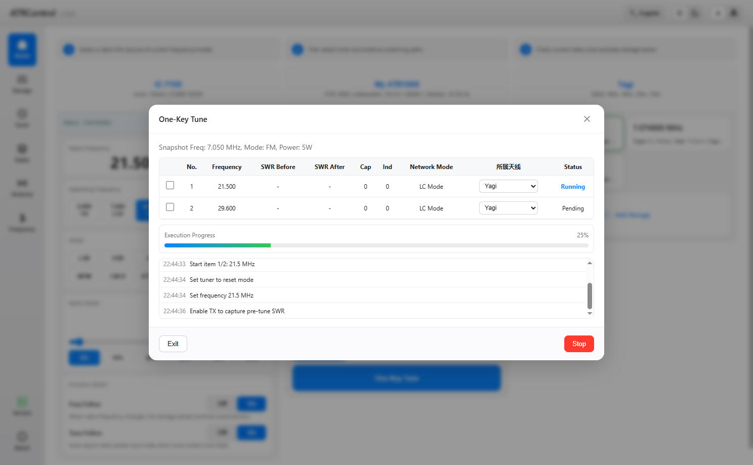Click the log scrollbar up arrow
753x465 pixels.
[x=590, y=263]
